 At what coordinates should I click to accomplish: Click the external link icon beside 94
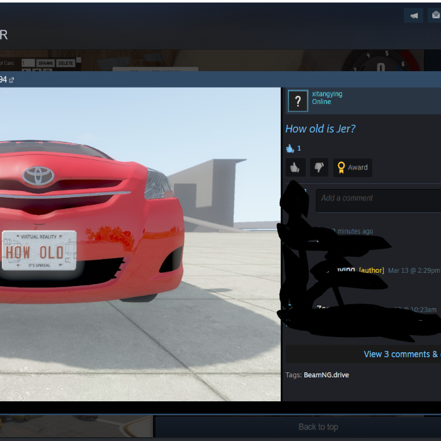(x=11, y=80)
